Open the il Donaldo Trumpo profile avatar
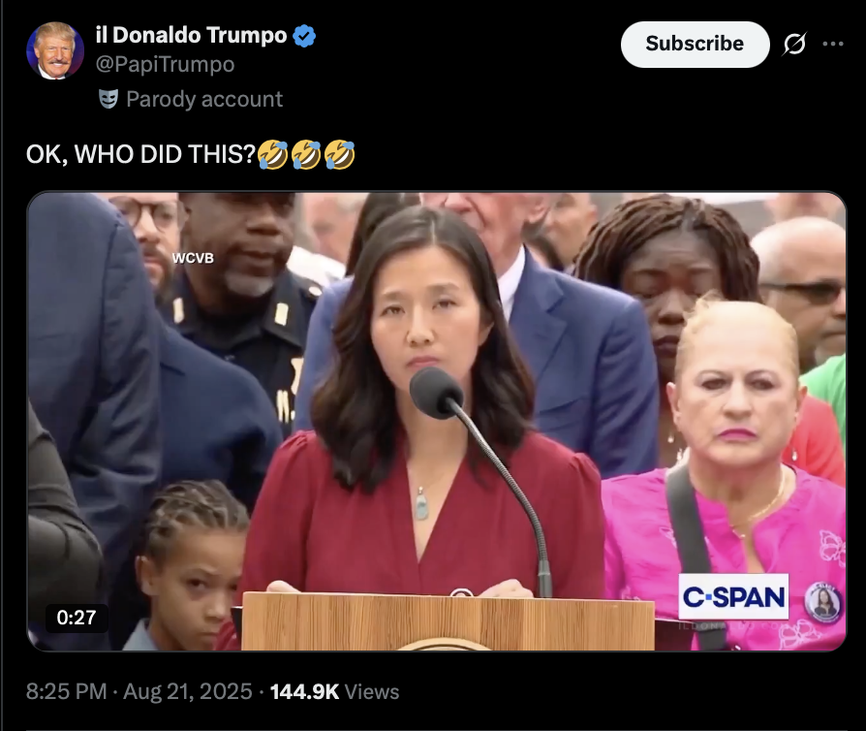The width and height of the screenshot is (866, 731). coord(55,50)
